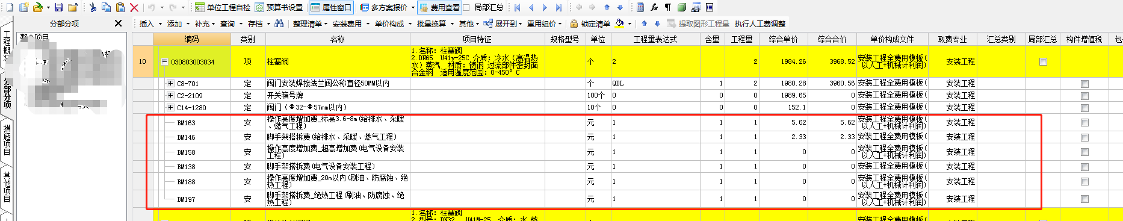Tick 构件增值税 checkbox for row C14-1280

pyautogui.click(x=1084, y=108)
